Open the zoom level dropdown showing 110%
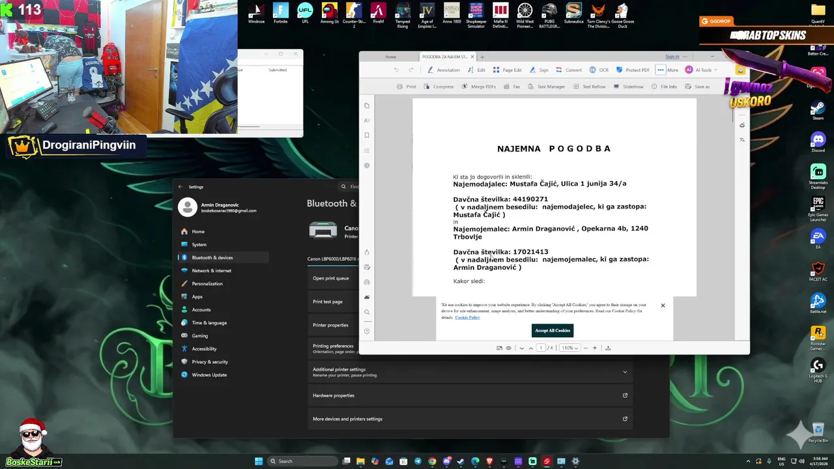Viewport: 834px width, 469px height. [x=569, y=348]
